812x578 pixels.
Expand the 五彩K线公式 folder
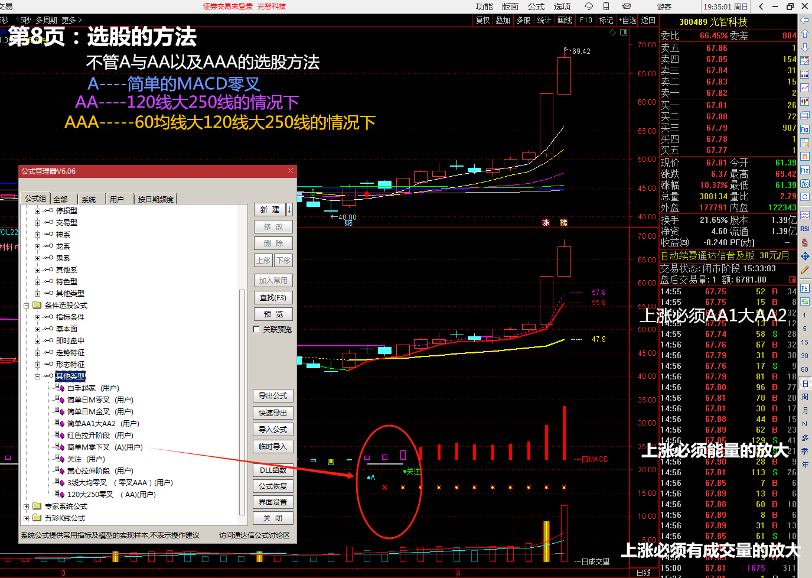point(26,518)
